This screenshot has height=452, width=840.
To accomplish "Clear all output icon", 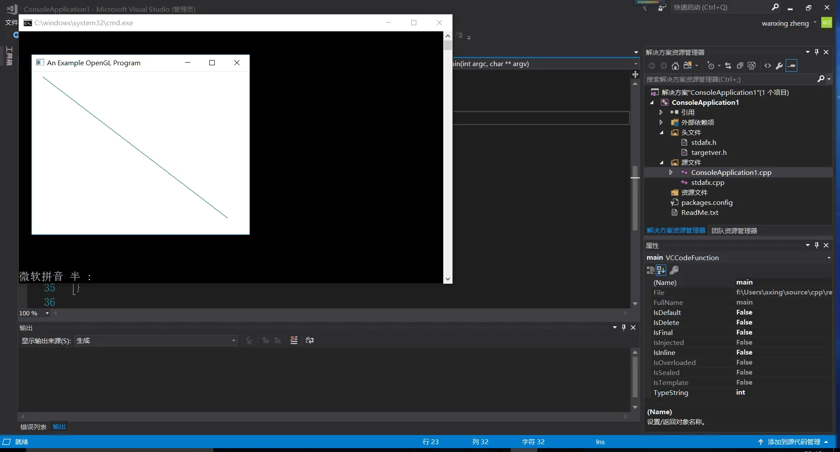I will click(x=294, y=340).
